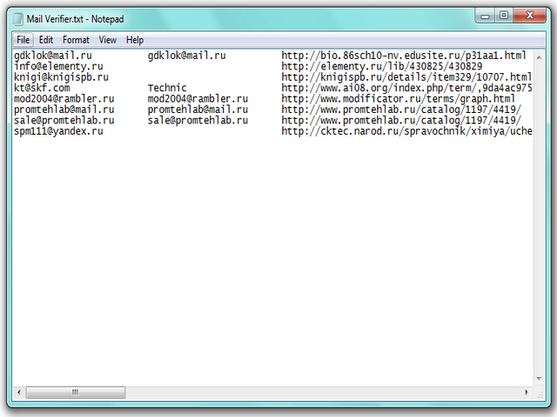Place cursor in info@elementy.ru text
The height and width of the screenshot is (417, 557).
tap(58, 66)
